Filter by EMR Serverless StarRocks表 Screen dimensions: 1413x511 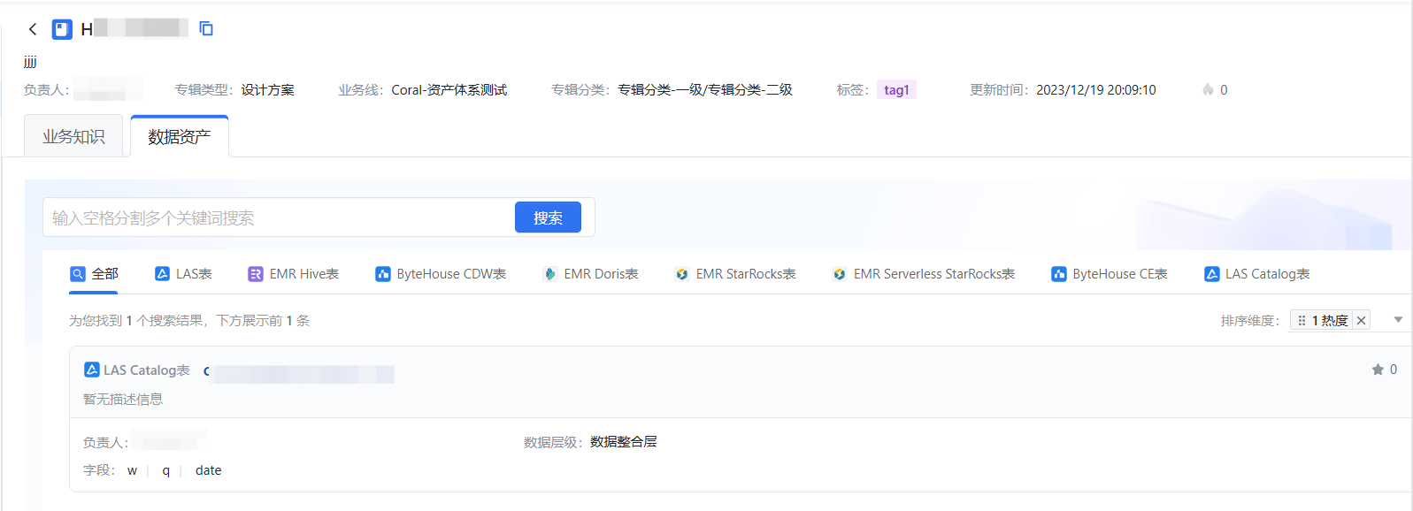924,274
